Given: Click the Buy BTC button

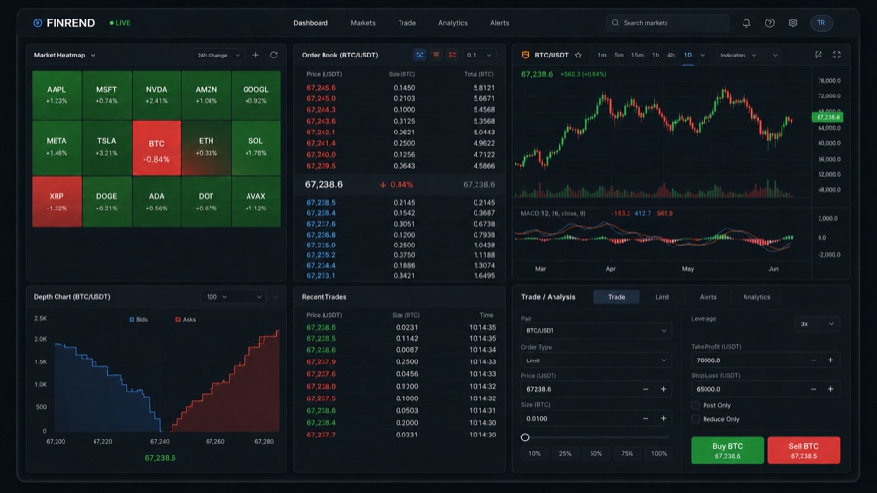Looking at the screenshot, I should 727,450.
